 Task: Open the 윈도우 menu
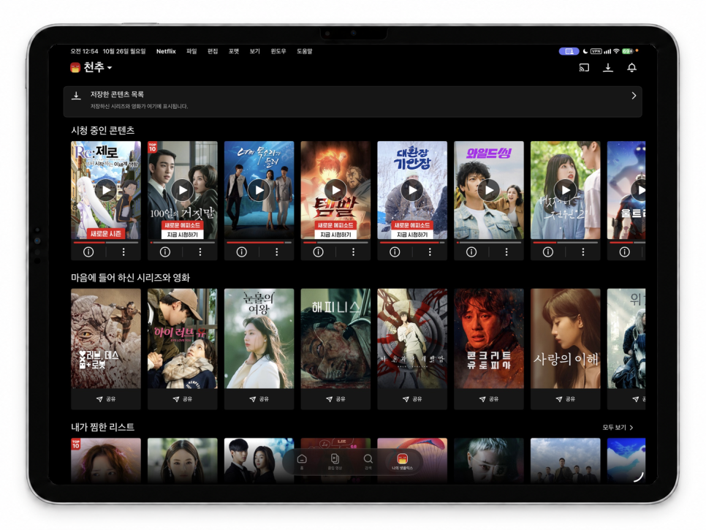click(278, 51)
